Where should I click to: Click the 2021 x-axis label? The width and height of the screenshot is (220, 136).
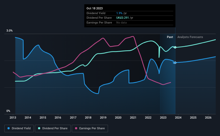133,118
